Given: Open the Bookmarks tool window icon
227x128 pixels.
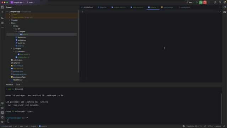Looking at the screenshot, I should tap(2, 23).
